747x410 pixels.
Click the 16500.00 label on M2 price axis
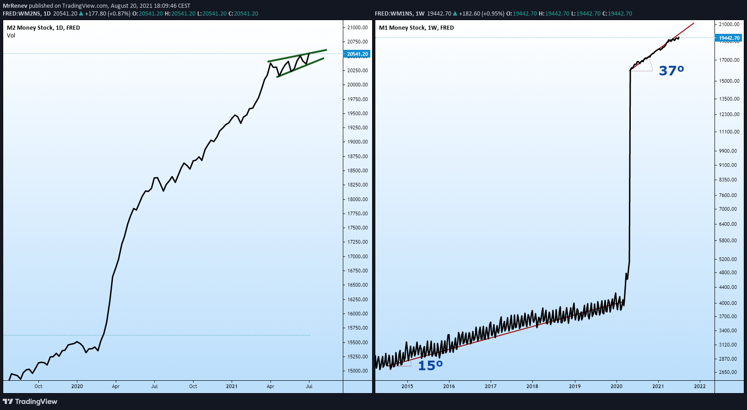(357, 285)
